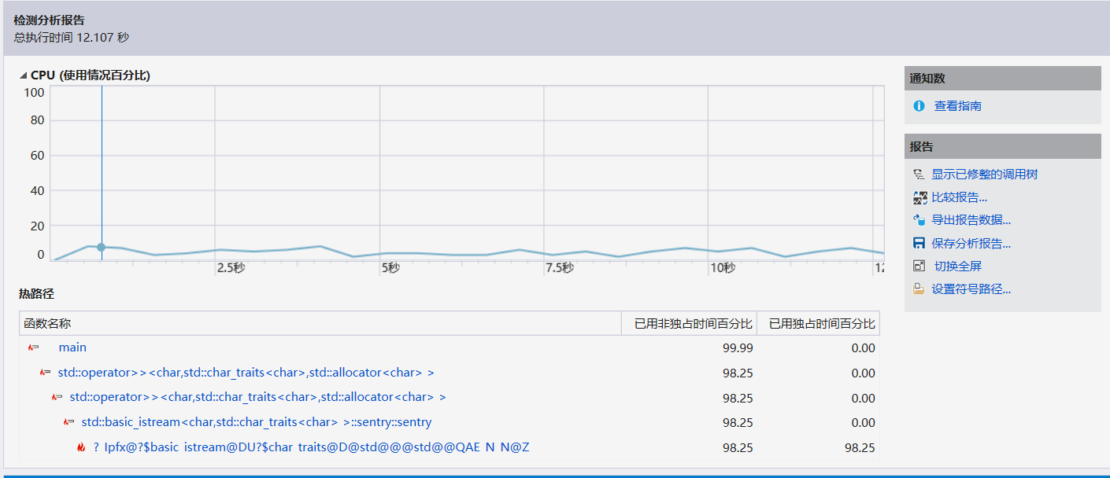Click flame arrow icon of first std::operator>> row
The width and height of the screenshot is (1110, 478).
46,373
